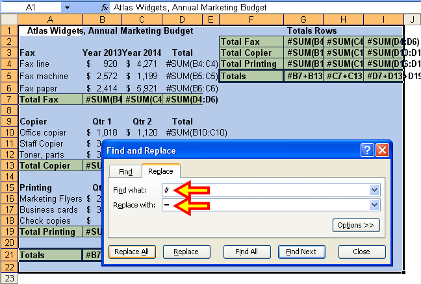Click 'Toner, parts' cell

tap(50, 154)
